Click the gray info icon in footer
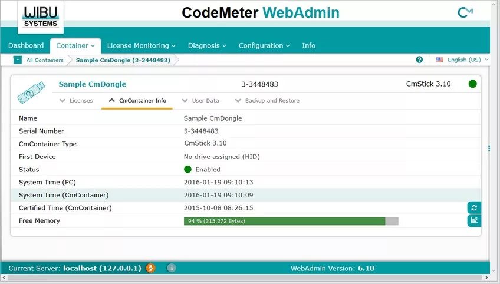 point(172,268)
